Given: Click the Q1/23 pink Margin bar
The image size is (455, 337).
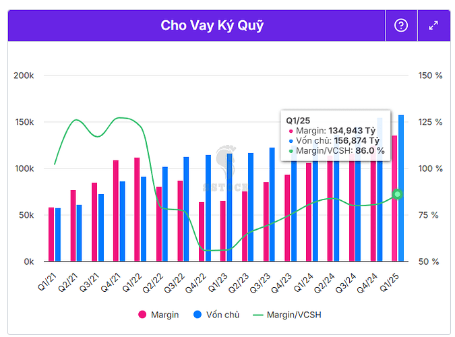Looking at the screenshot, I should click(x=223, y=231).
